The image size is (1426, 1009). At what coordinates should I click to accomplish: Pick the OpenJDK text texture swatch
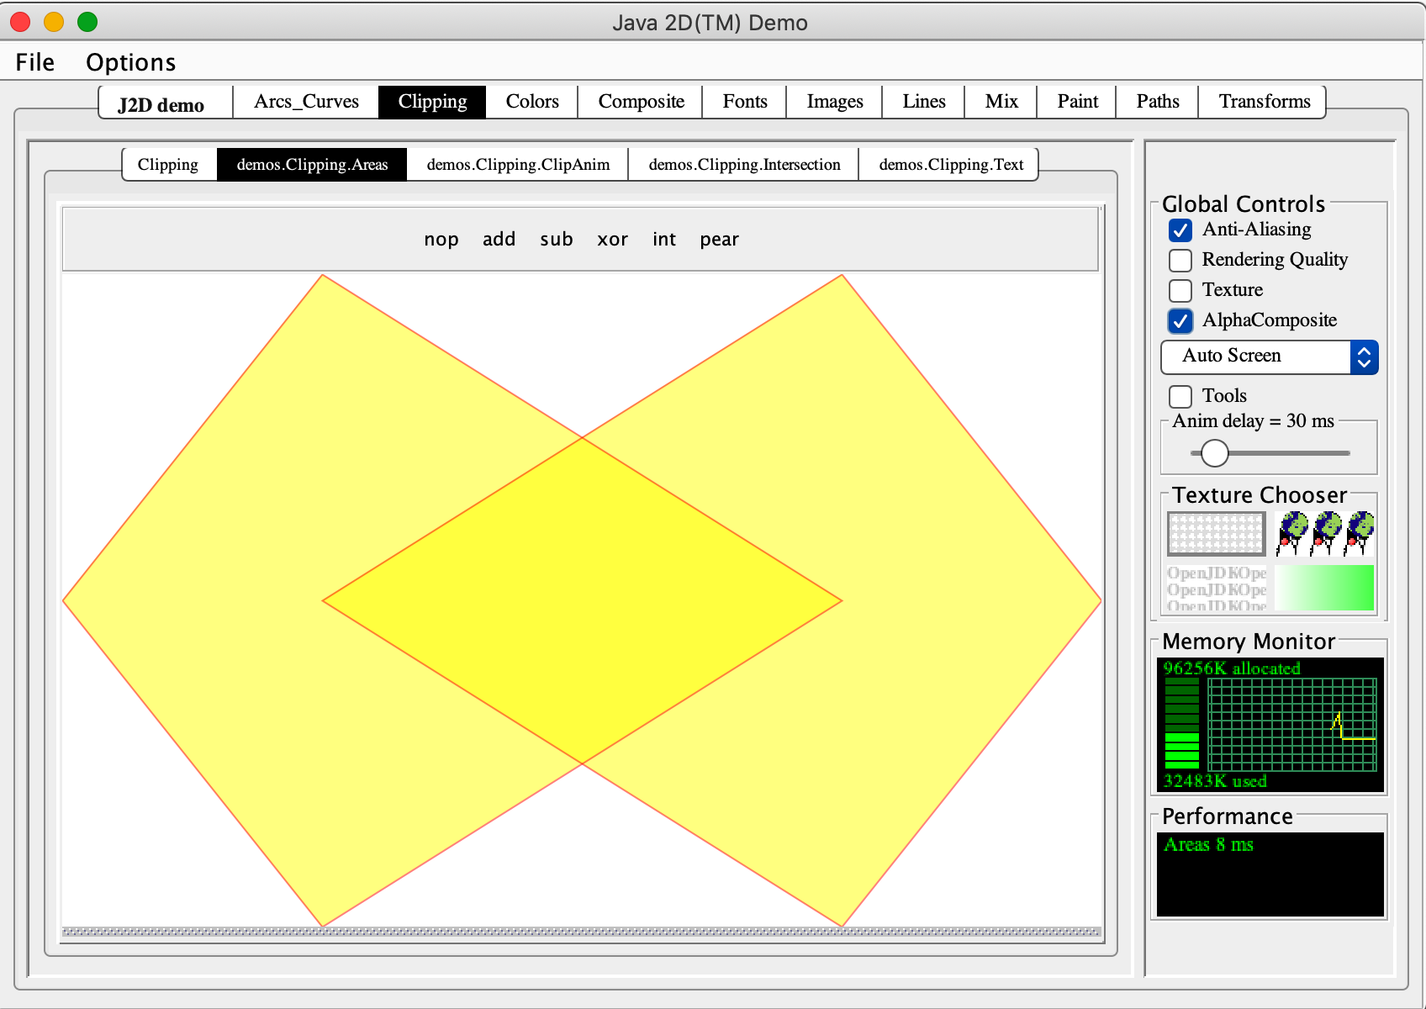click(1216, 588)
